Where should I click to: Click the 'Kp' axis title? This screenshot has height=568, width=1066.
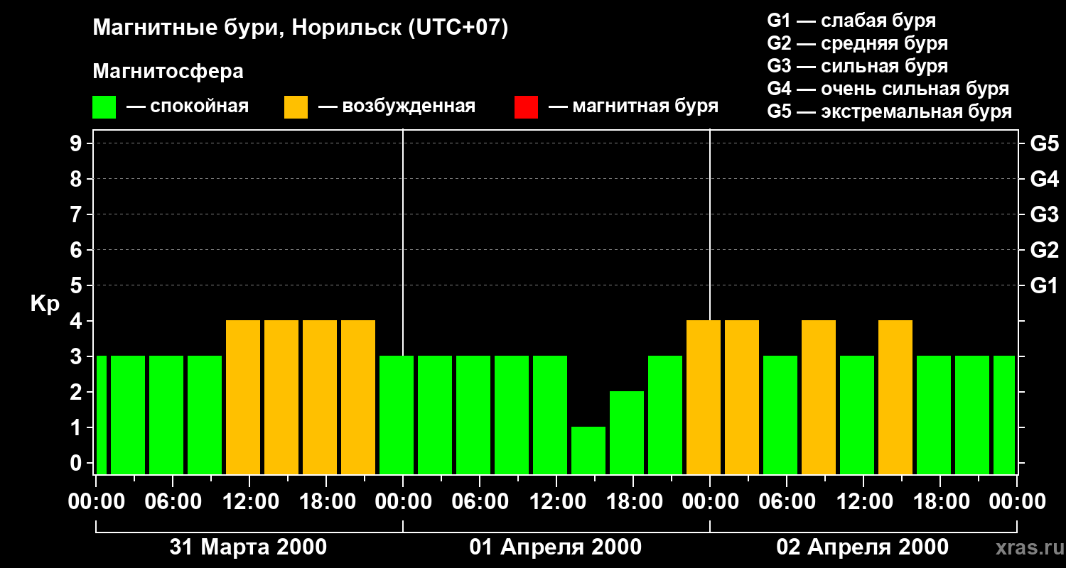[x=44, y=304]
